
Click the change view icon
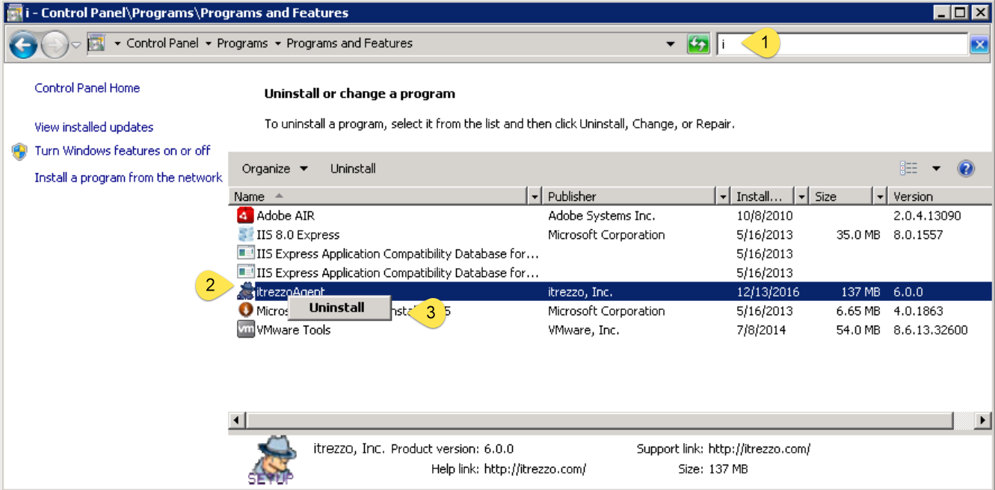pyautogui.click(x=909, y=169)
